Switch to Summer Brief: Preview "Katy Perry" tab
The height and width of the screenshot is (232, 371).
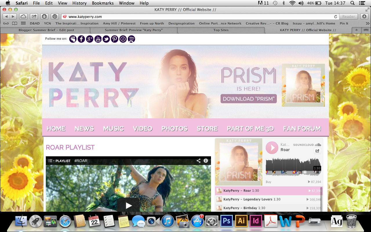[x=134, y=30]
